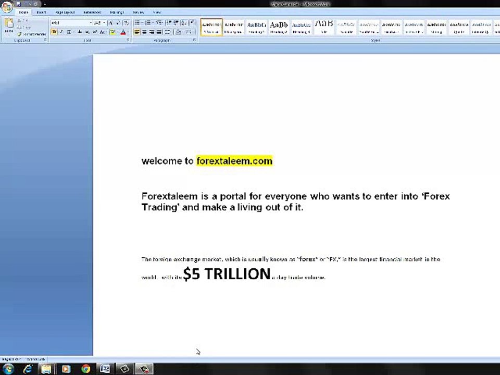This screenshot has height=375, width=500.
Task: Click the Decrease Indent icon
Action: tap(169, 22)
